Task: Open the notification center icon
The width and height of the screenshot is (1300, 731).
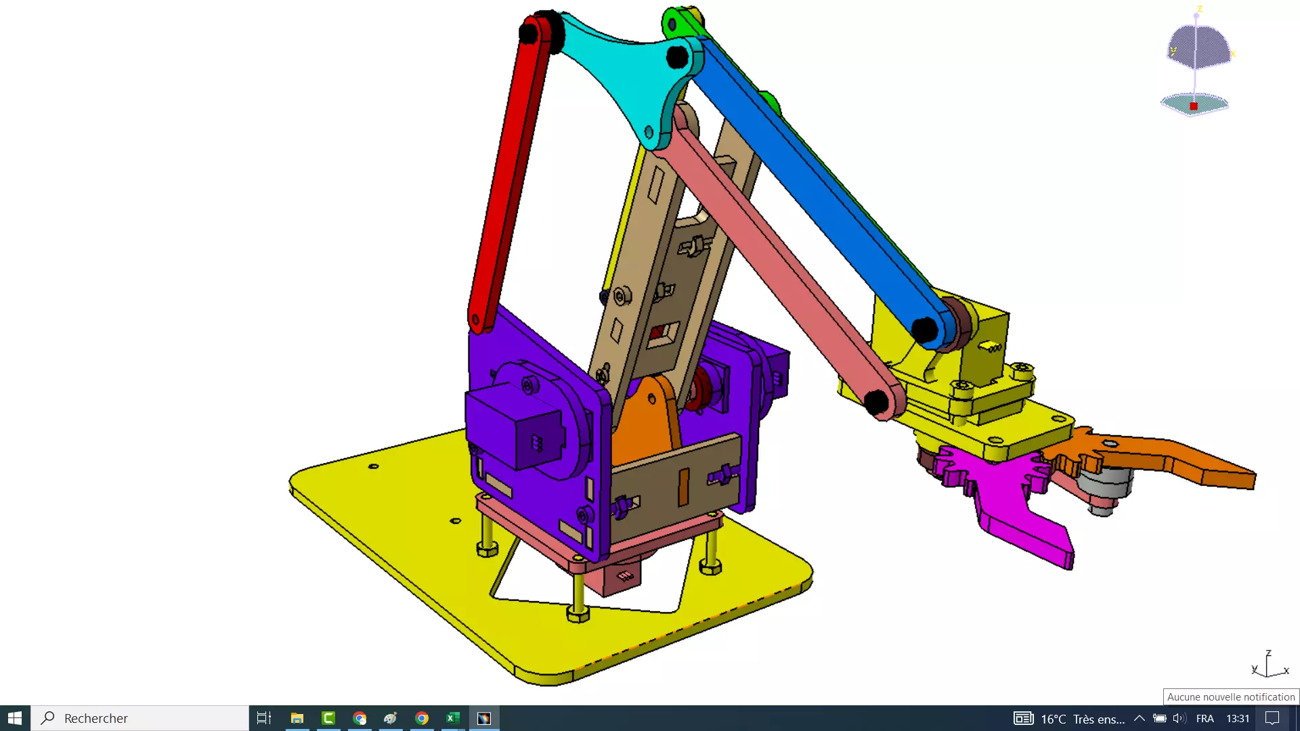Action: click(1272, 718)
